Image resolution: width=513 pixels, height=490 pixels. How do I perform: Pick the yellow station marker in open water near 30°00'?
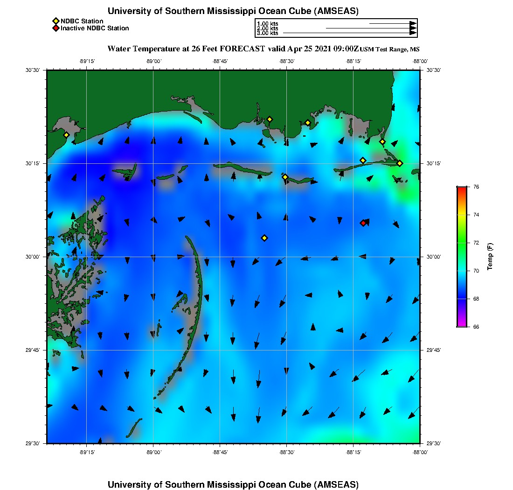pos(264,238)
